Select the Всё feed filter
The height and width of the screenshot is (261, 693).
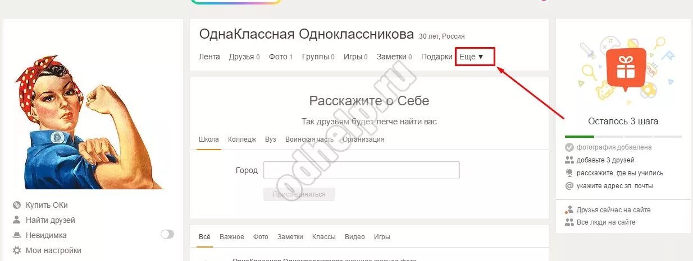tap(205, 237)
